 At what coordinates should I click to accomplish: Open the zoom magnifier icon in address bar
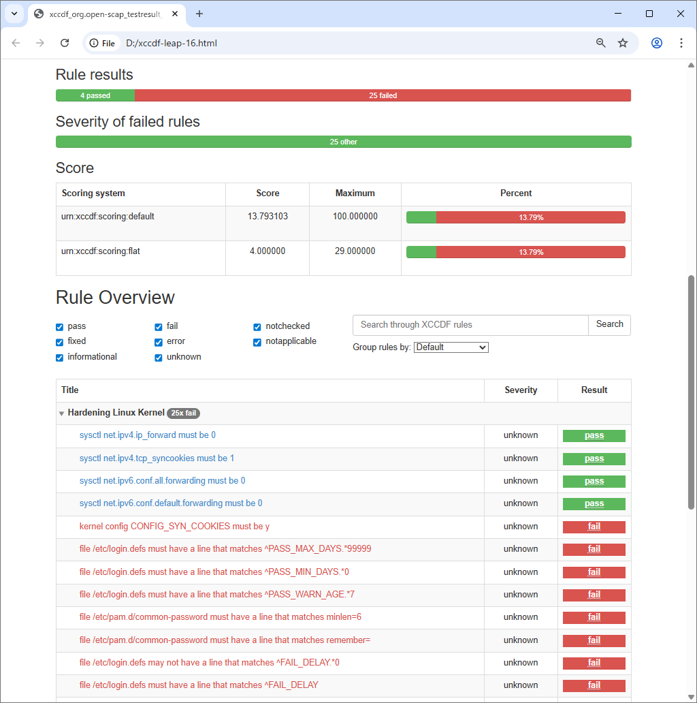600,43
